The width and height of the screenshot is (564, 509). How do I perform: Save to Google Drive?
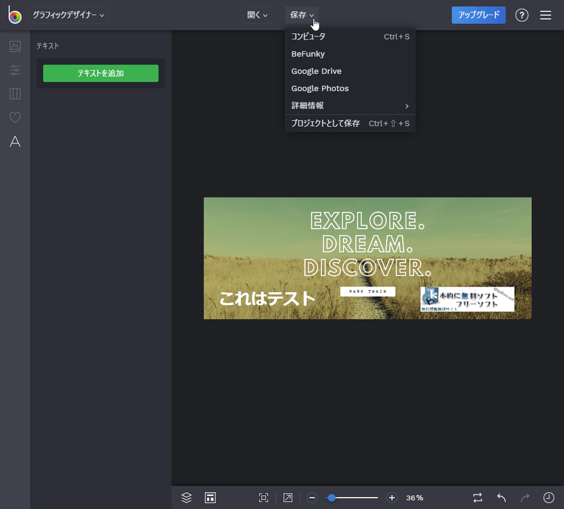tap(350, 71)
